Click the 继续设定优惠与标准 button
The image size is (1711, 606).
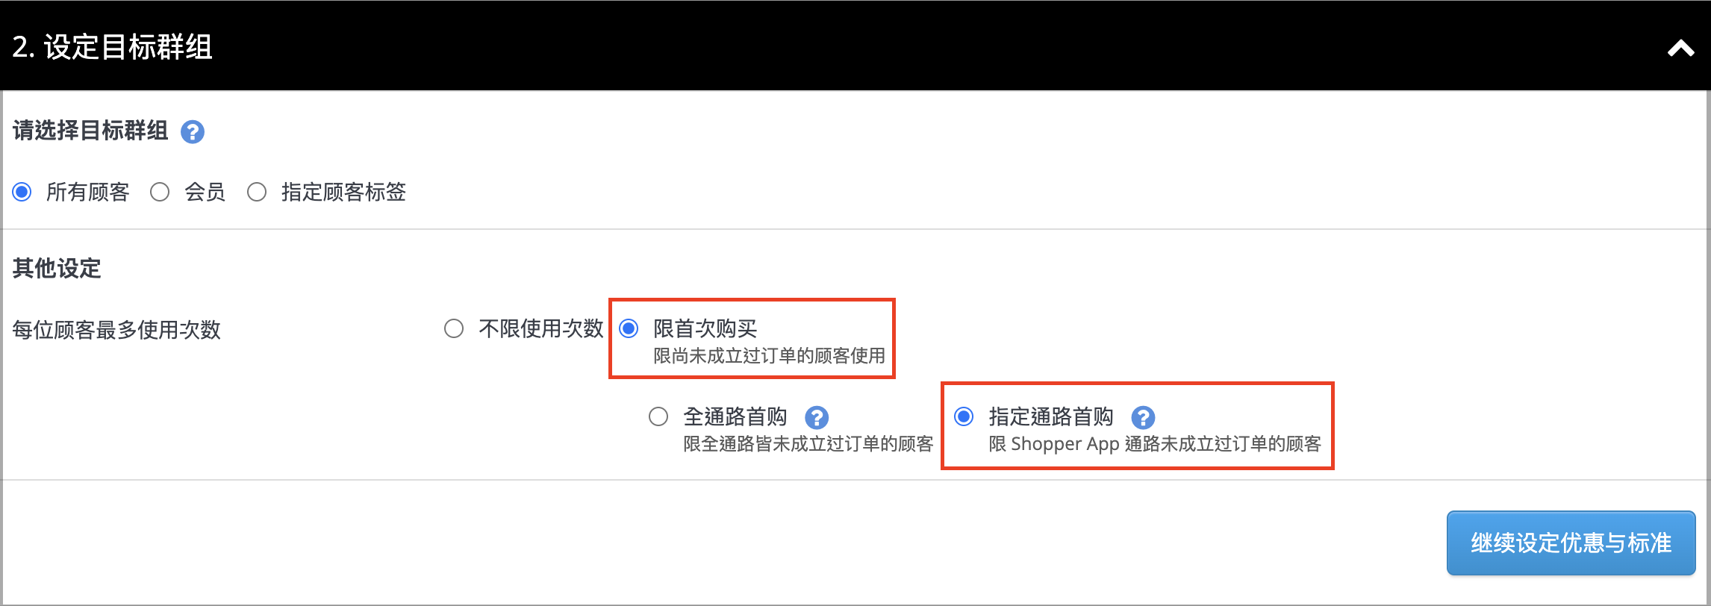[1571, 543]
